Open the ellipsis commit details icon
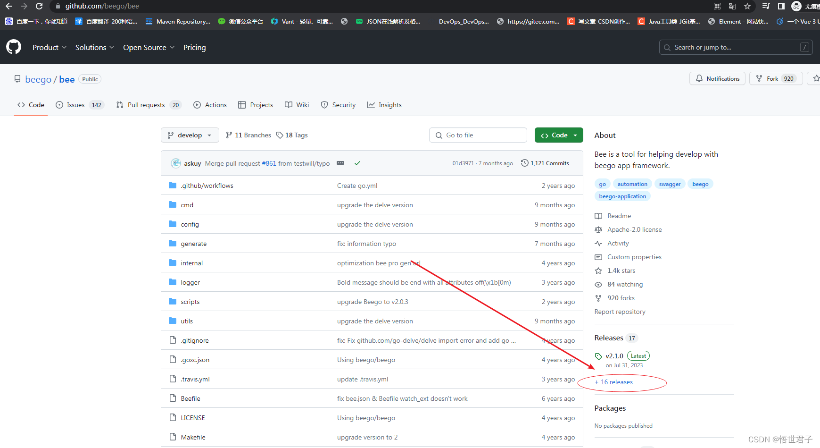Viewport: 820px width, 448px height. [x=340, y=163]
